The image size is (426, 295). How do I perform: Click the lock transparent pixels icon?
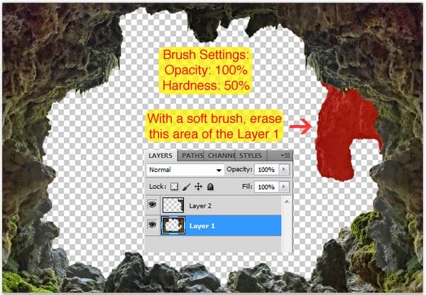174,186
